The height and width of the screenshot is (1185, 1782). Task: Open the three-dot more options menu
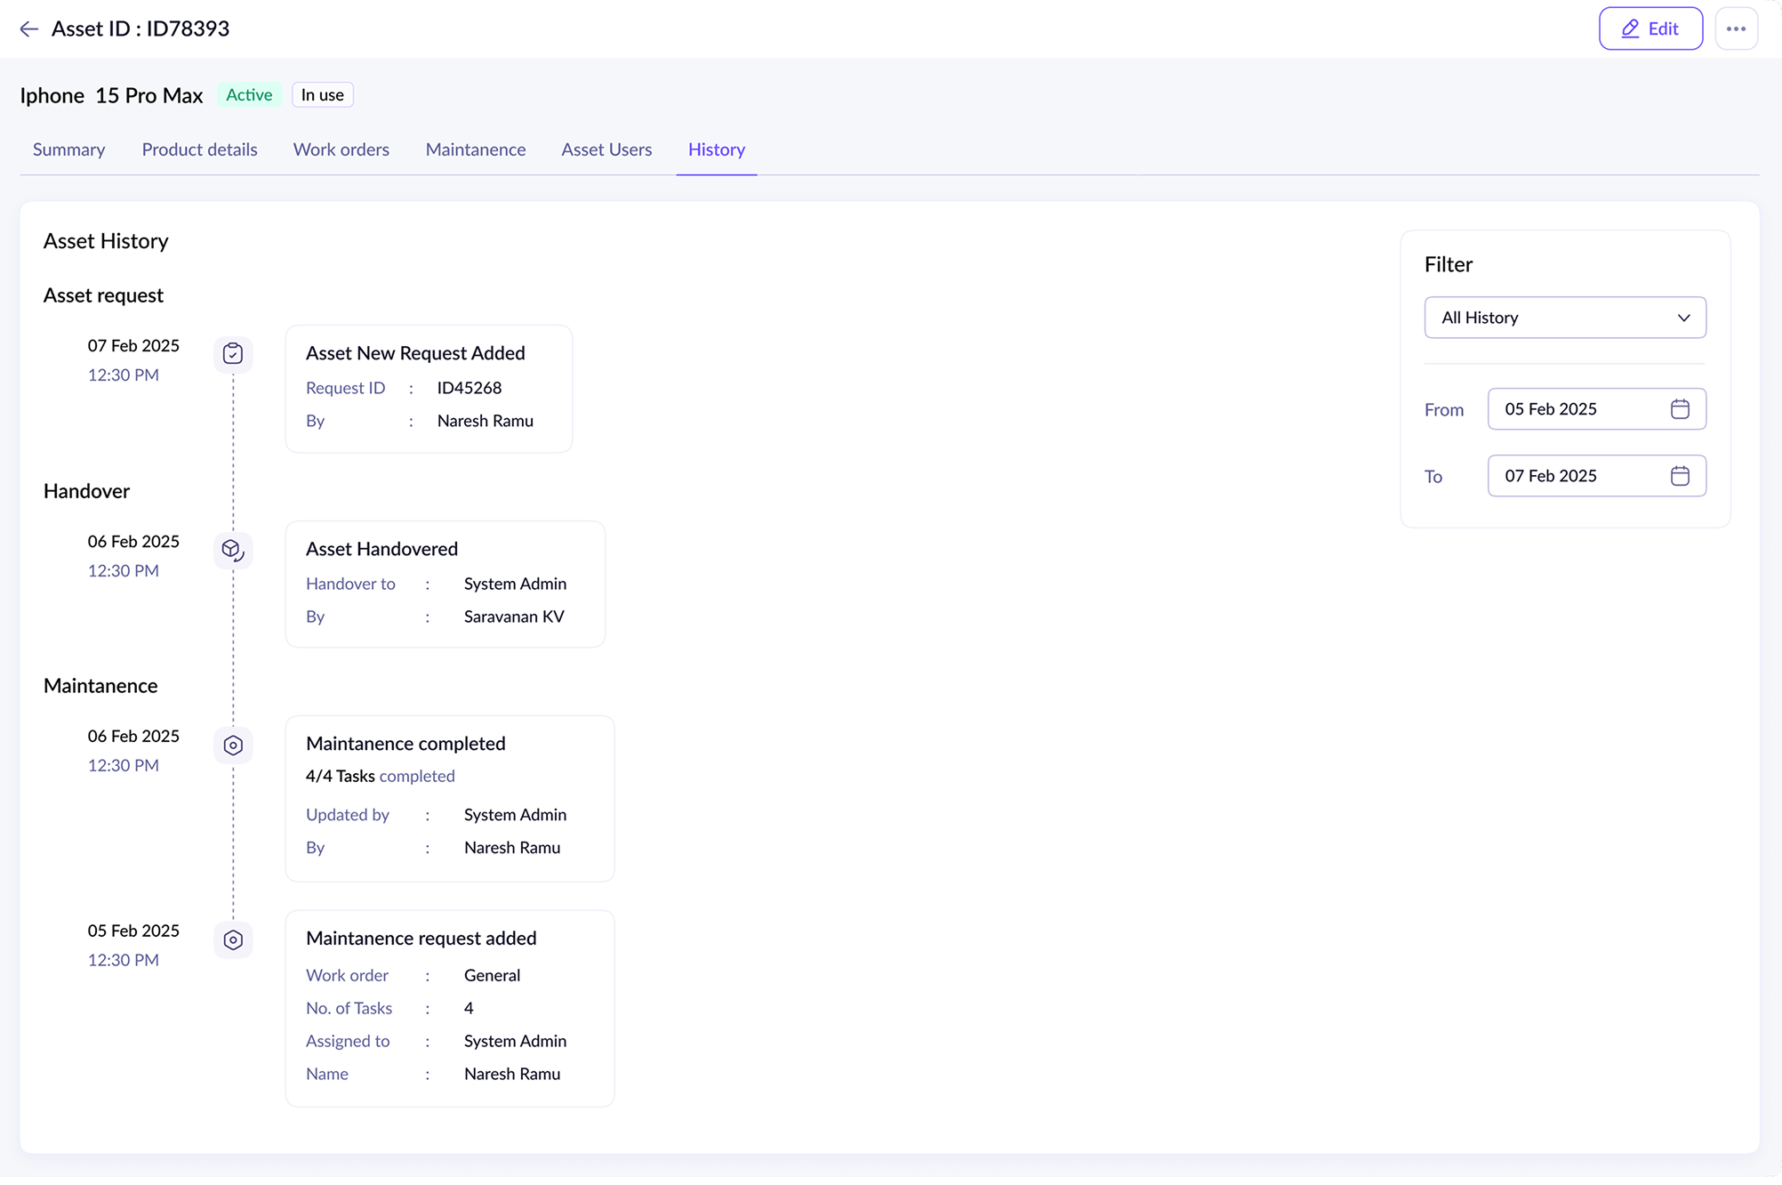(x=1736, y=28)
